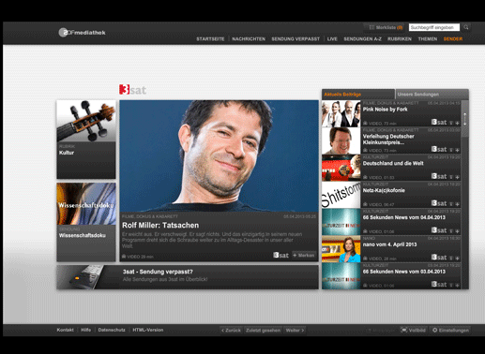Click the search term input field
Viewport: 485px width, 354px height.
pos(434,27)
